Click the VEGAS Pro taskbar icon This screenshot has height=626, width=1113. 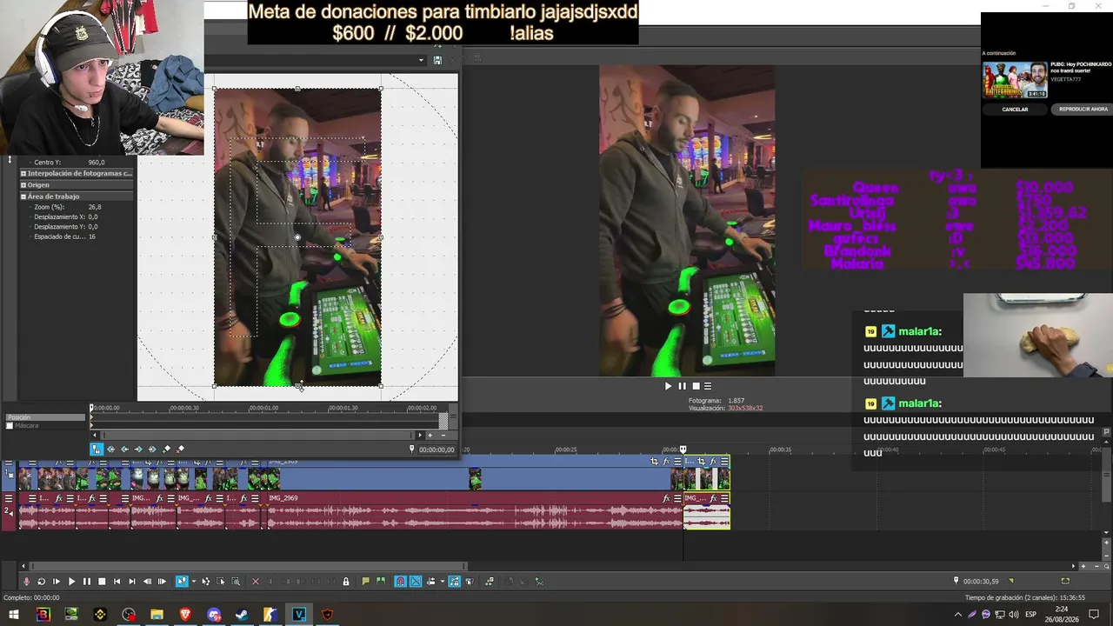click(x=299, y=615)
